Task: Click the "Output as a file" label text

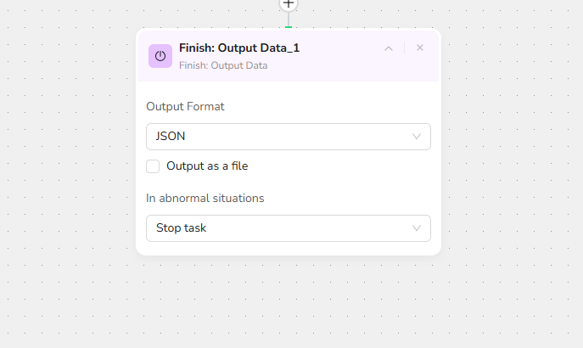Action: (207, 166)
